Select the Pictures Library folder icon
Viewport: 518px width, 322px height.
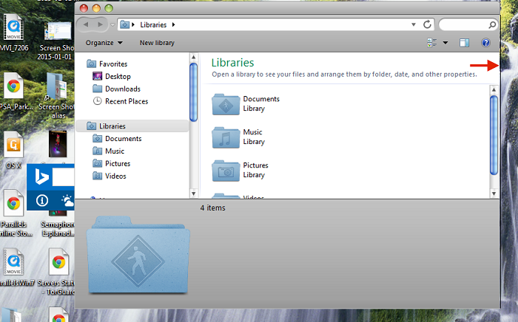226,171
